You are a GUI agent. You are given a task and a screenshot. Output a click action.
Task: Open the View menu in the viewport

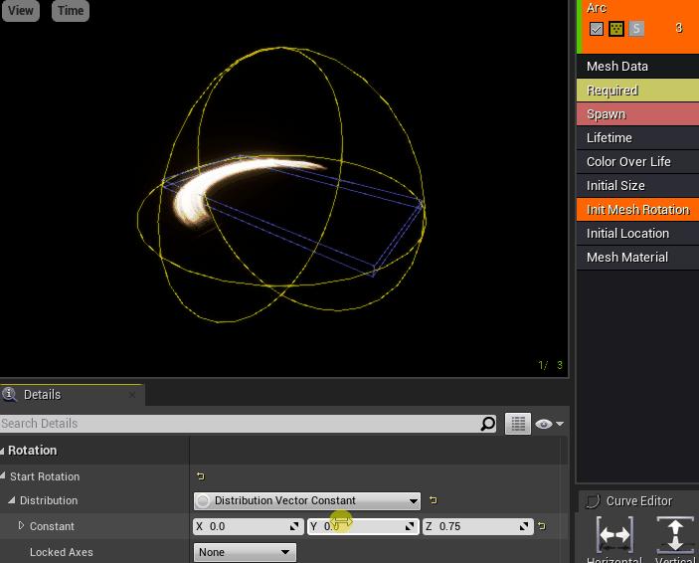21,11
